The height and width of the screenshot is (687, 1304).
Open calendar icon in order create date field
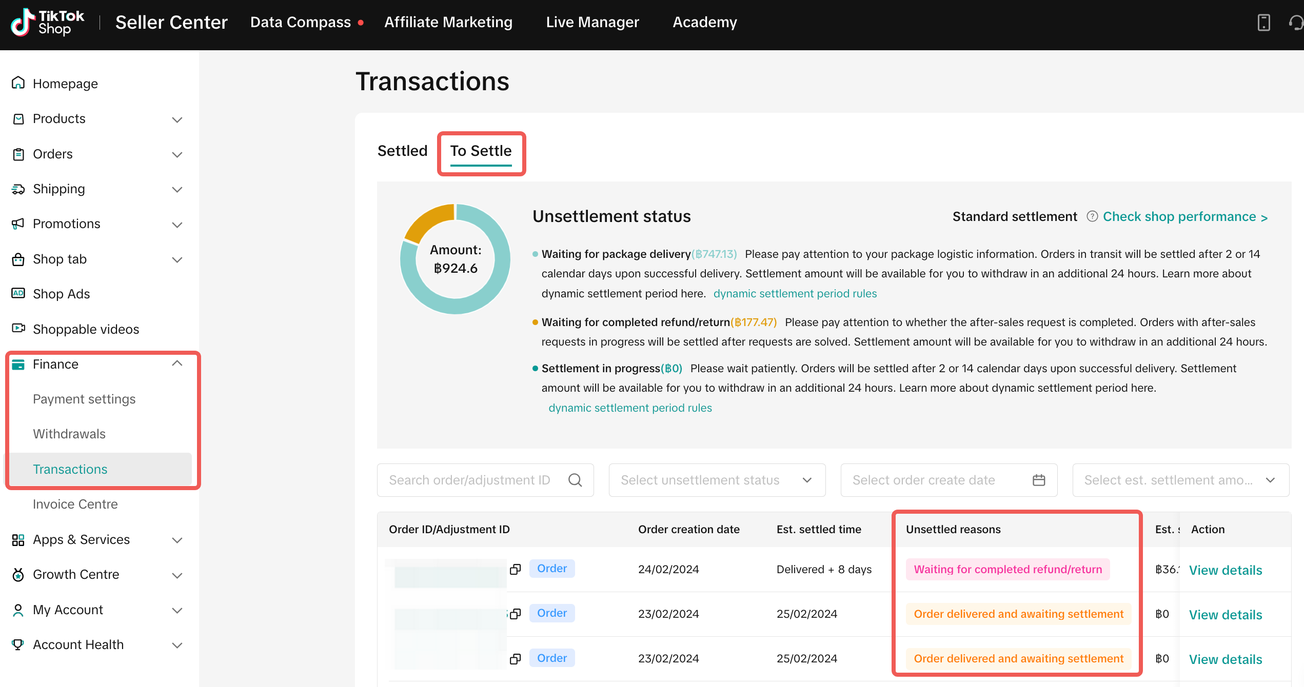pos(1039,480)
